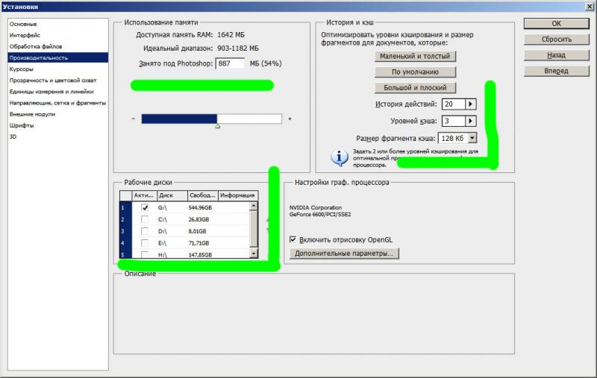Image resolution: width=597 pixels, height=378 pixels.
Task: Toggle the Включить отрисовку OpenGL checkbox
Action: [x=293, y=239]
